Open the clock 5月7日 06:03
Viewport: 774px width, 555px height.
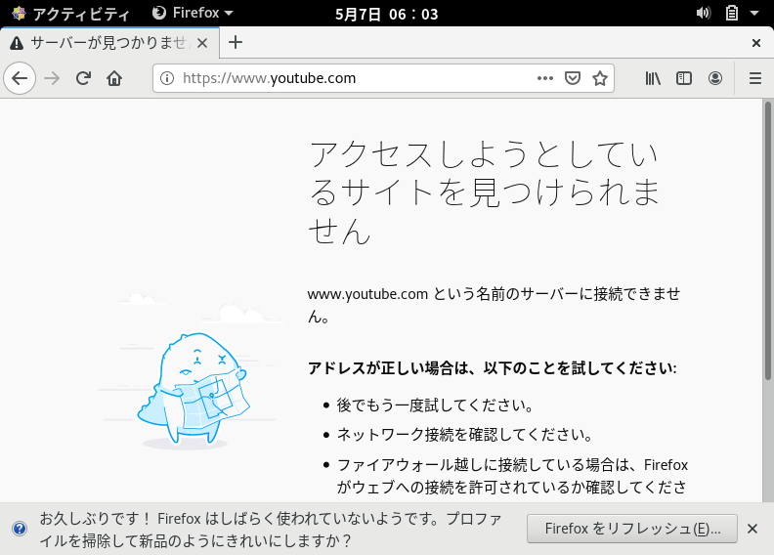pos(386,14)
